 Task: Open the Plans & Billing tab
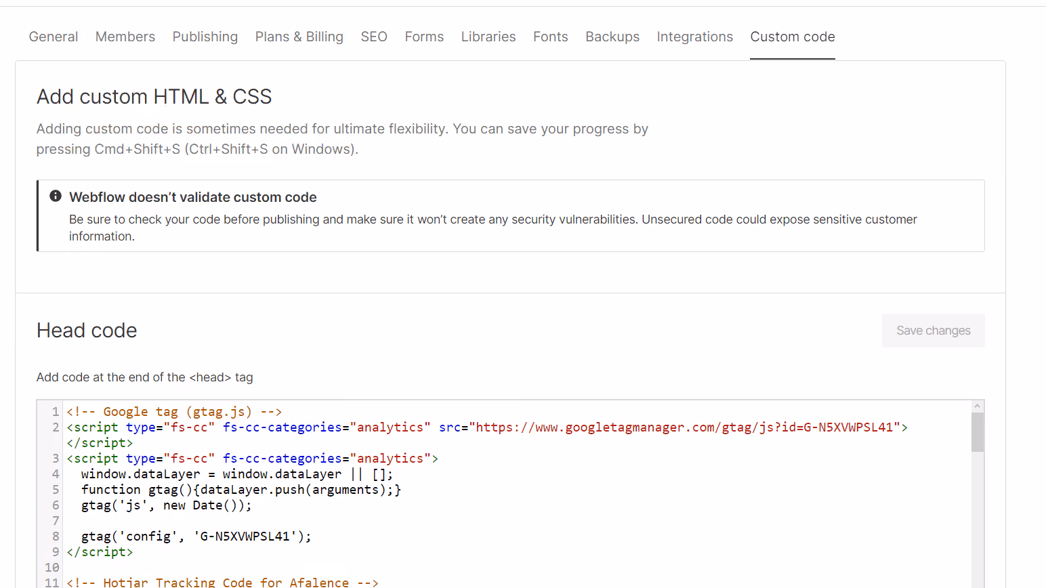(x=299, y=37)
